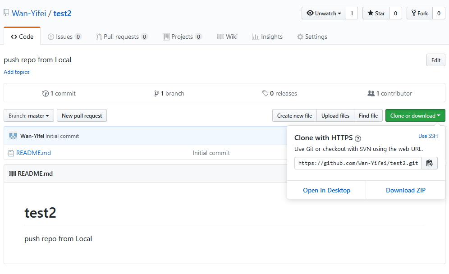449x274 pixels.
Task: Click the 'push repo from Local' README text
Action: pos(58,239)
